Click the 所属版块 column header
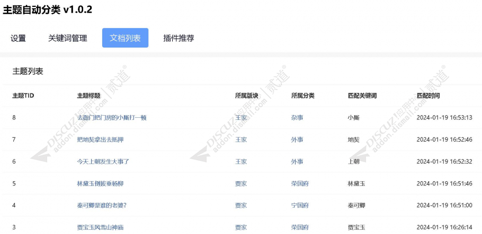 pos(247,96)
